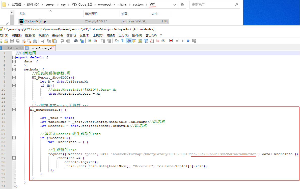
Task: Open the 设置(T) menu
Action: [84, 35]
